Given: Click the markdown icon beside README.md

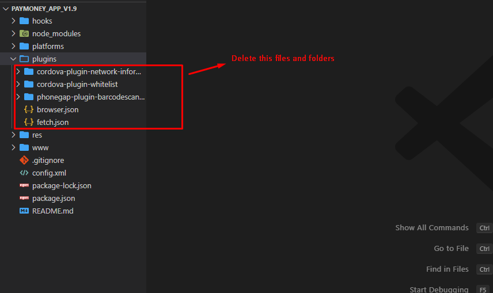Looking at the screenshot, I should point(24,211).
